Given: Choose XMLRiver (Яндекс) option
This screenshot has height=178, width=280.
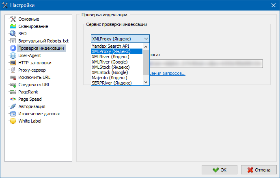Looking at the screenshot, I should click(x=117, y=57).
